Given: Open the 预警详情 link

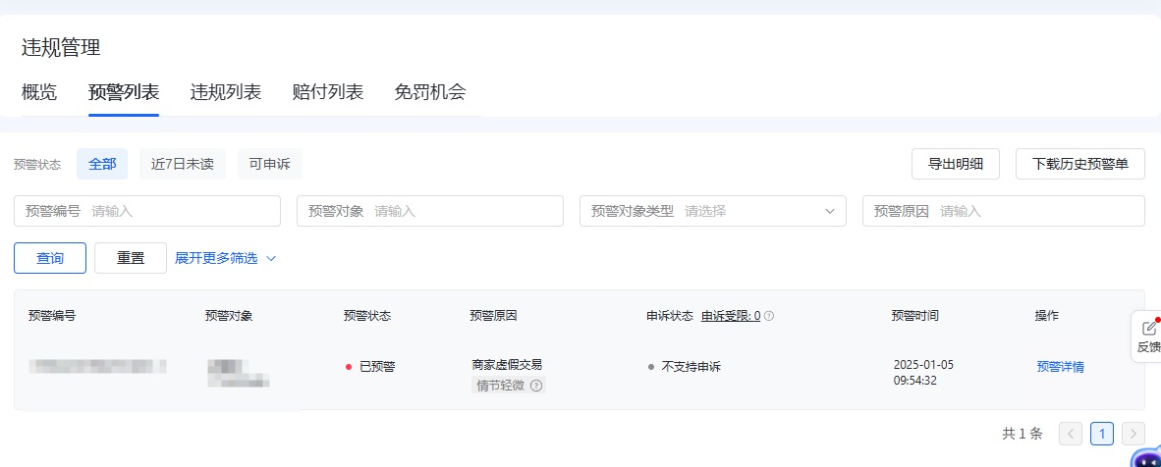Looking at the screenshot, I should (1060, 367).
